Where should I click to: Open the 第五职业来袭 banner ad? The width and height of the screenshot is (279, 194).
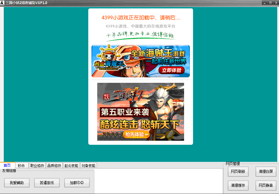click(x=141, y=112)
